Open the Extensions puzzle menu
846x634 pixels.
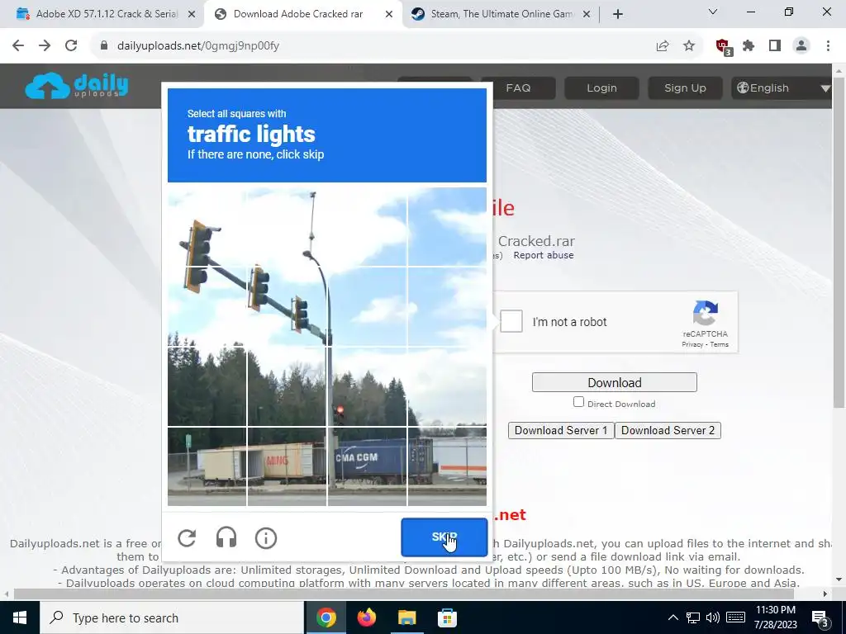(x=749, y=46)
